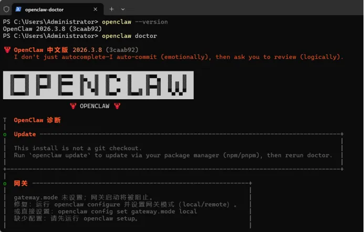Click the PowerShell icon on the openclaw-doctor tab

click(18, 9)
